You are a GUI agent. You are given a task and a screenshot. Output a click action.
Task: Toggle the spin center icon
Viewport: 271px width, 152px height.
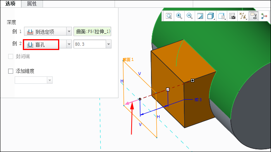pos(264,16)
